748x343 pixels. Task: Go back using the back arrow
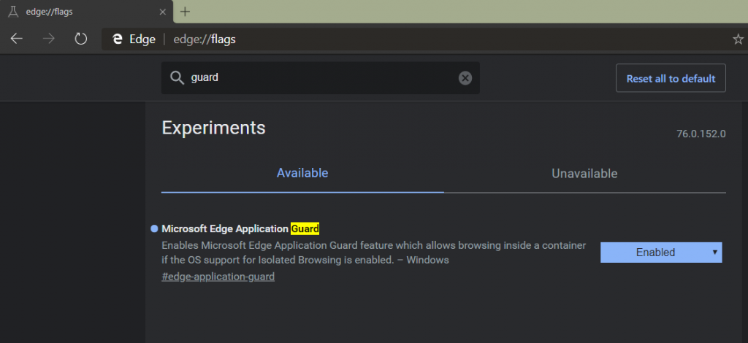[x=17, y=39]
